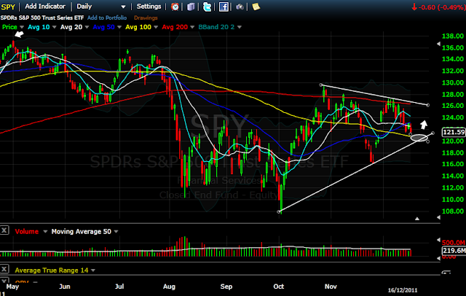This screenshot has height=296, width=466.
Task: Expand the BBand 20 2 options arrow
Action: tap(240, 27)
